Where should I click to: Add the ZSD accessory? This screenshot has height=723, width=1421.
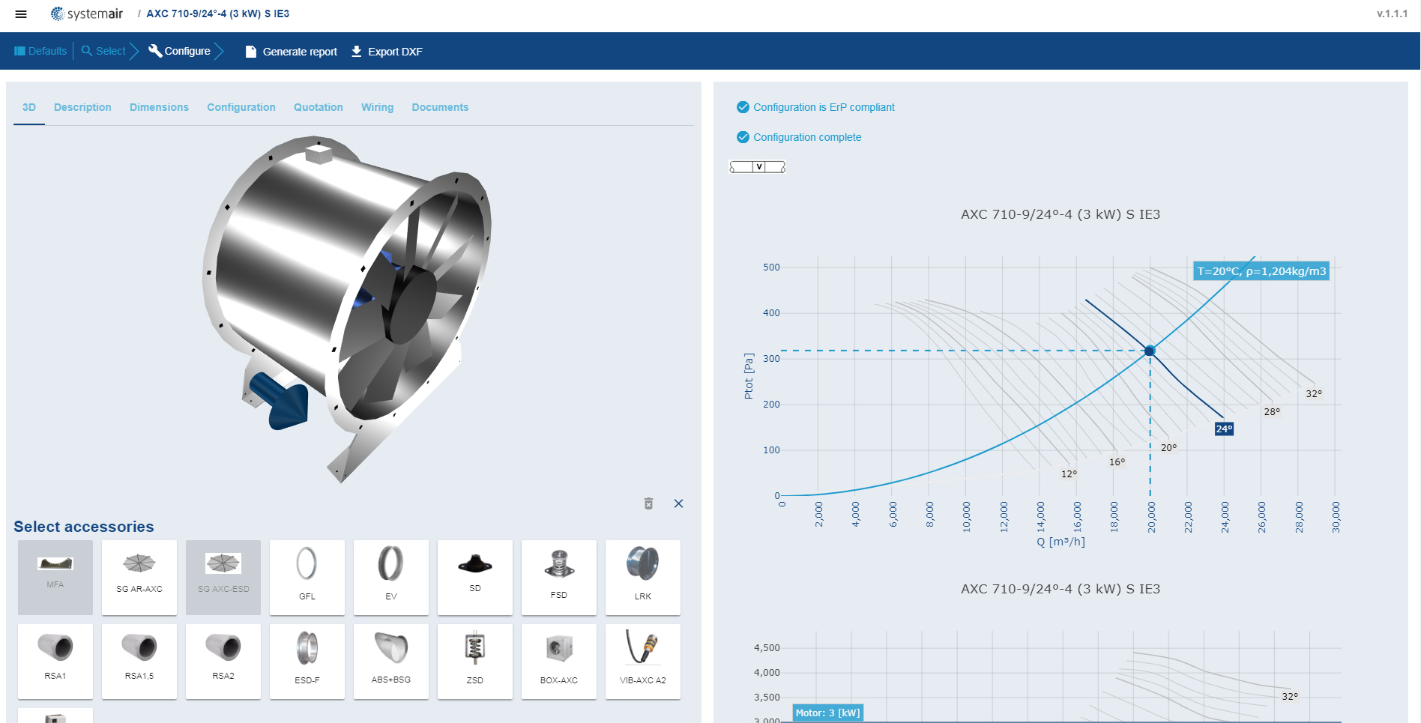click(x=475, y=662)
